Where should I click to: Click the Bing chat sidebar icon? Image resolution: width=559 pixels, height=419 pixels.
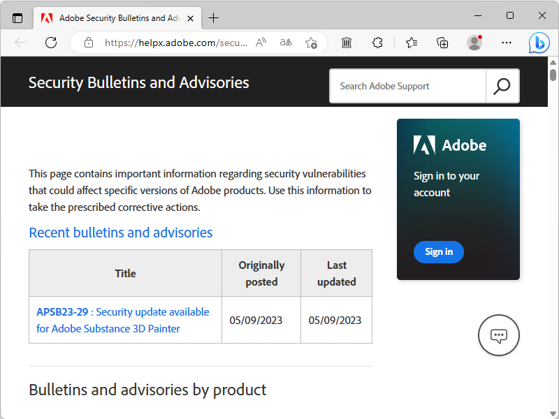tap(539, 43)
